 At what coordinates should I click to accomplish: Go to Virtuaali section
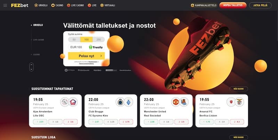108,5
